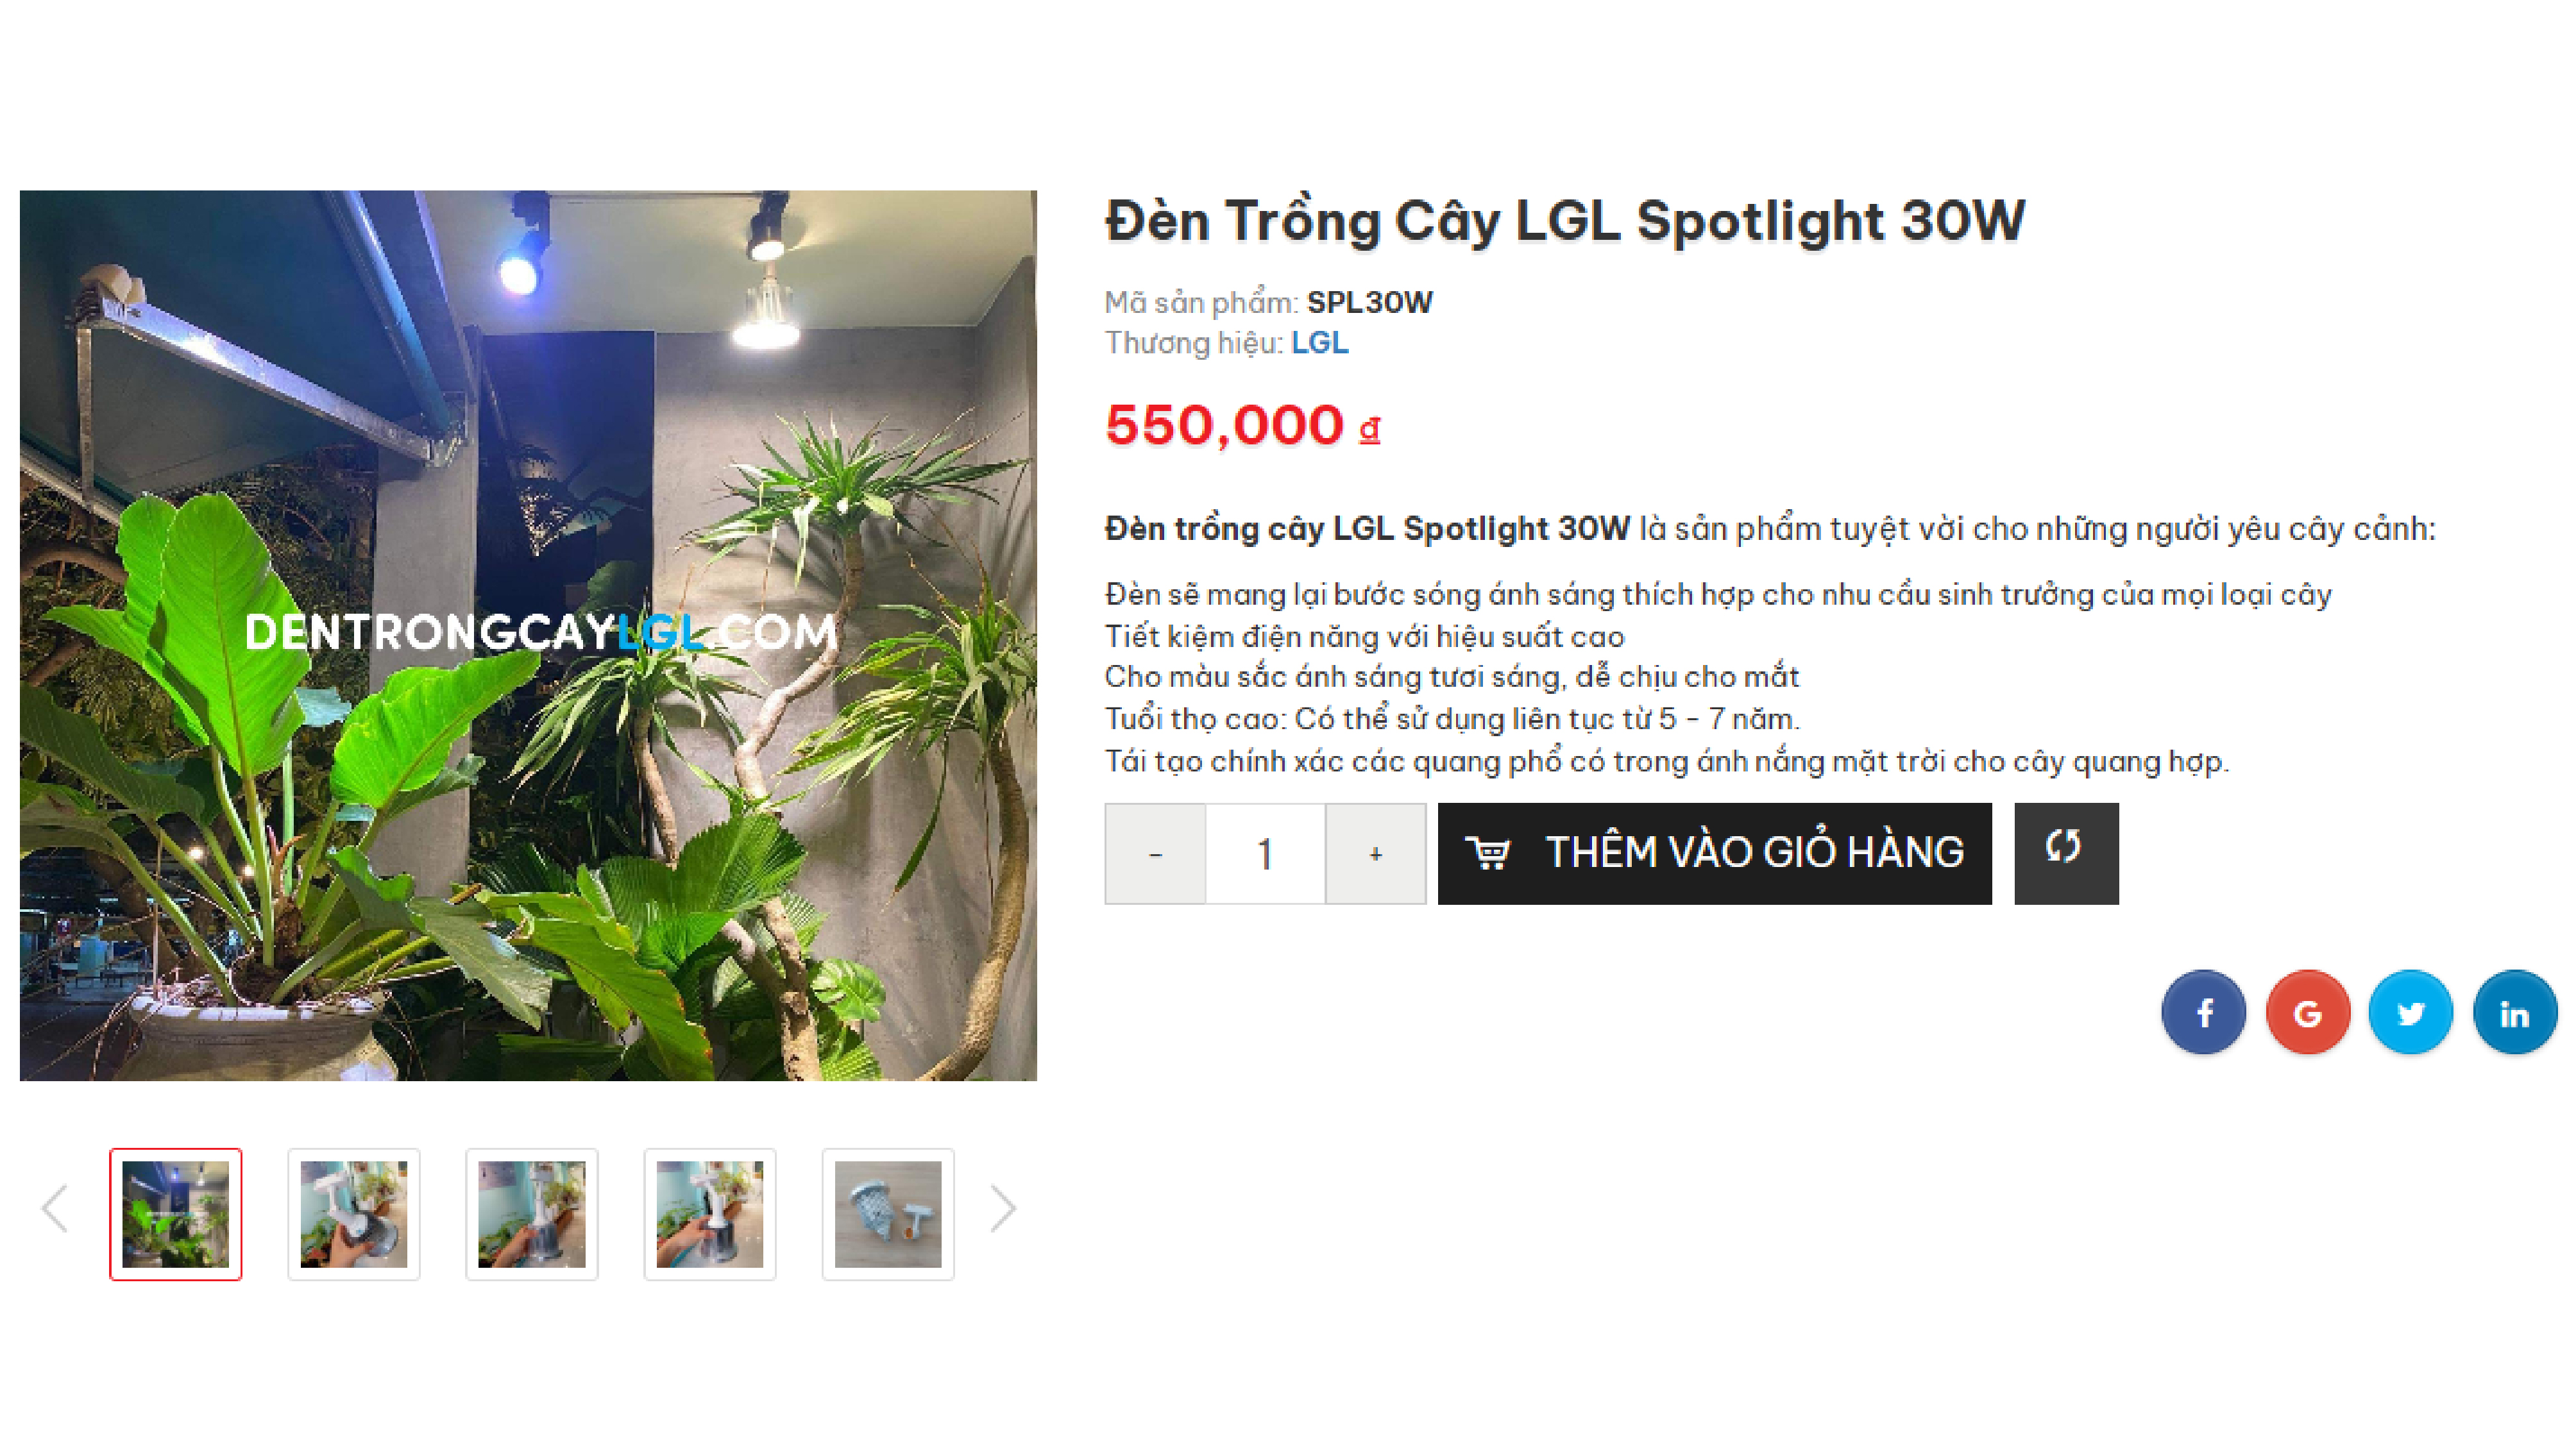Screen dimensions: 2576x1439
Task: Select the second thumbnail of hand-held lamp
Action: (x=354, y=1213)
